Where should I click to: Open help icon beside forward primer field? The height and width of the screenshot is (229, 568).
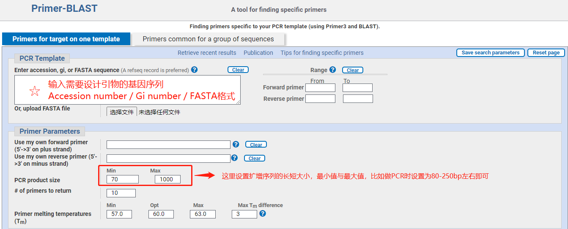coord(236,144)
